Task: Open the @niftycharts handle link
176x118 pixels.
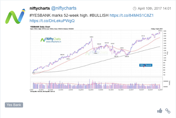Action: click(x=64, y=8)
